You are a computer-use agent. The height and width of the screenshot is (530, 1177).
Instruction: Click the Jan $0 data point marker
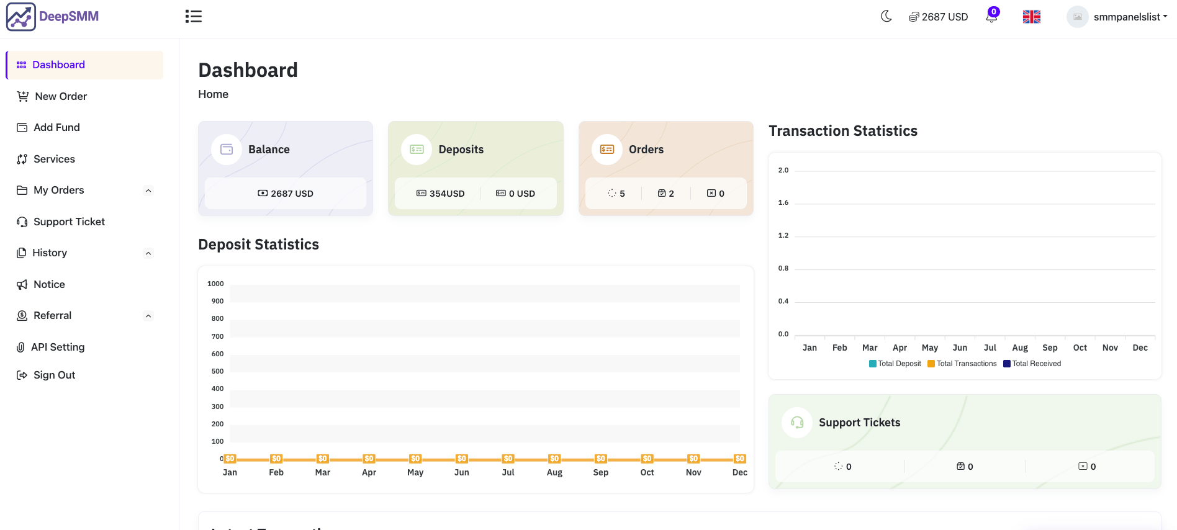tap(230, 459)
